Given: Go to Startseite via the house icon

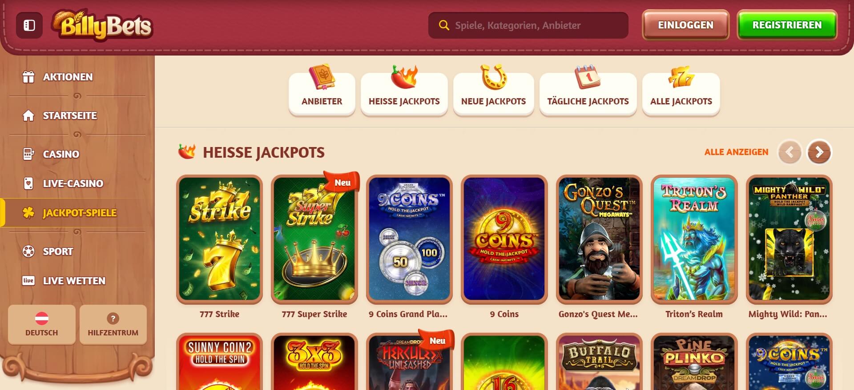Looking at the screenshot, I should [28, 115].
